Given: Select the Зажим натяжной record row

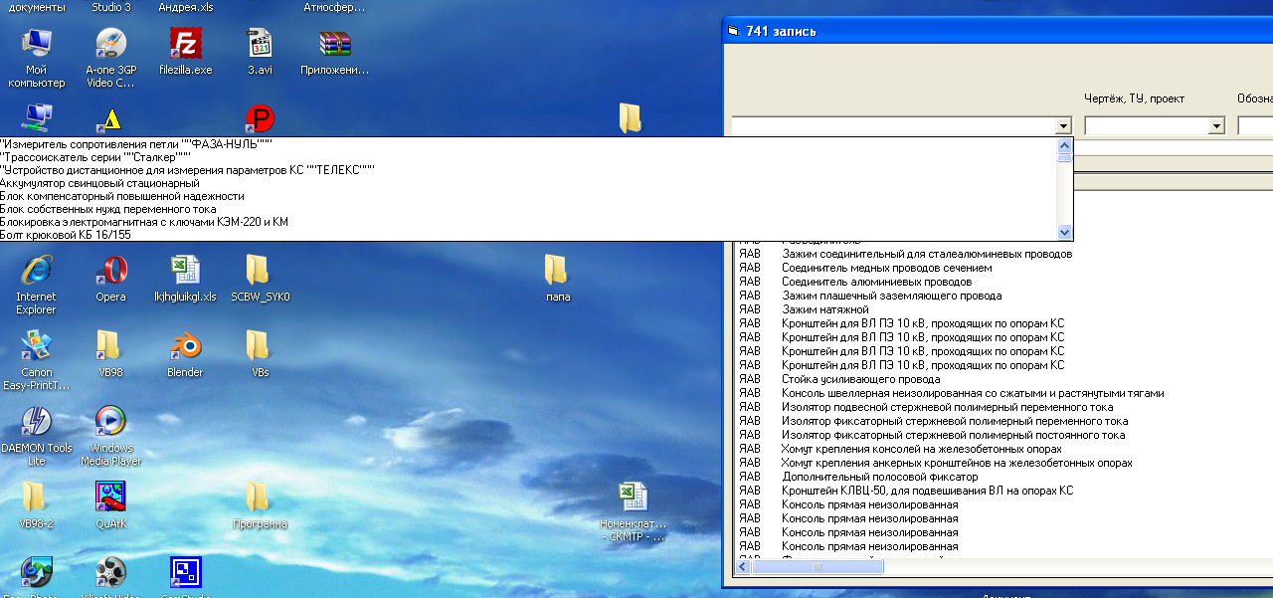Looking at the screenshot, I should pos(825,309).
